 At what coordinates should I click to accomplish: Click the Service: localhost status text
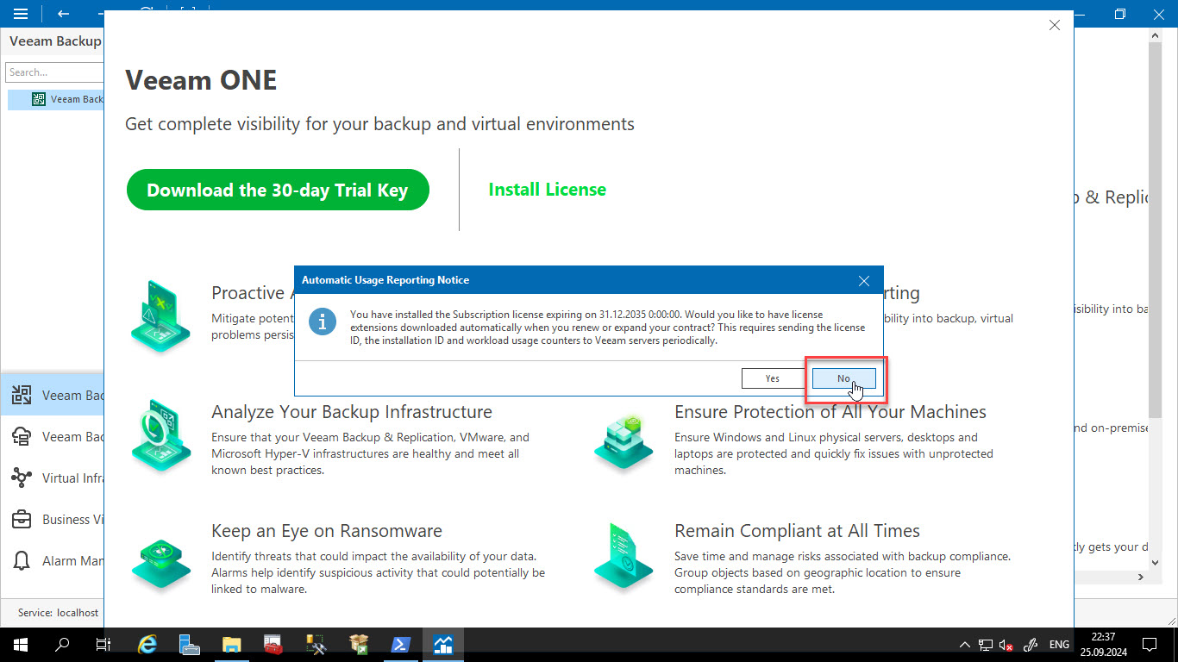(59, 613)
